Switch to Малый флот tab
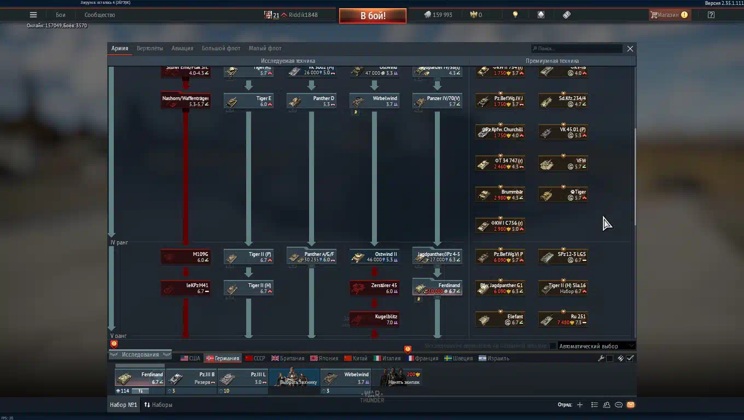This screenshot has height=420, width=744. (x=265, y=48)
